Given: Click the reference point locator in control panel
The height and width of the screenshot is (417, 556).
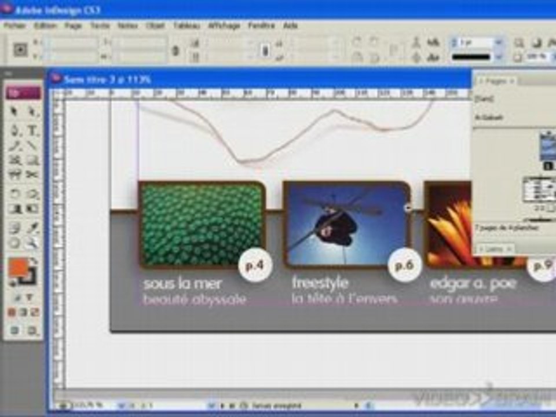Looking at the screenshot, I should coord(20,50).
